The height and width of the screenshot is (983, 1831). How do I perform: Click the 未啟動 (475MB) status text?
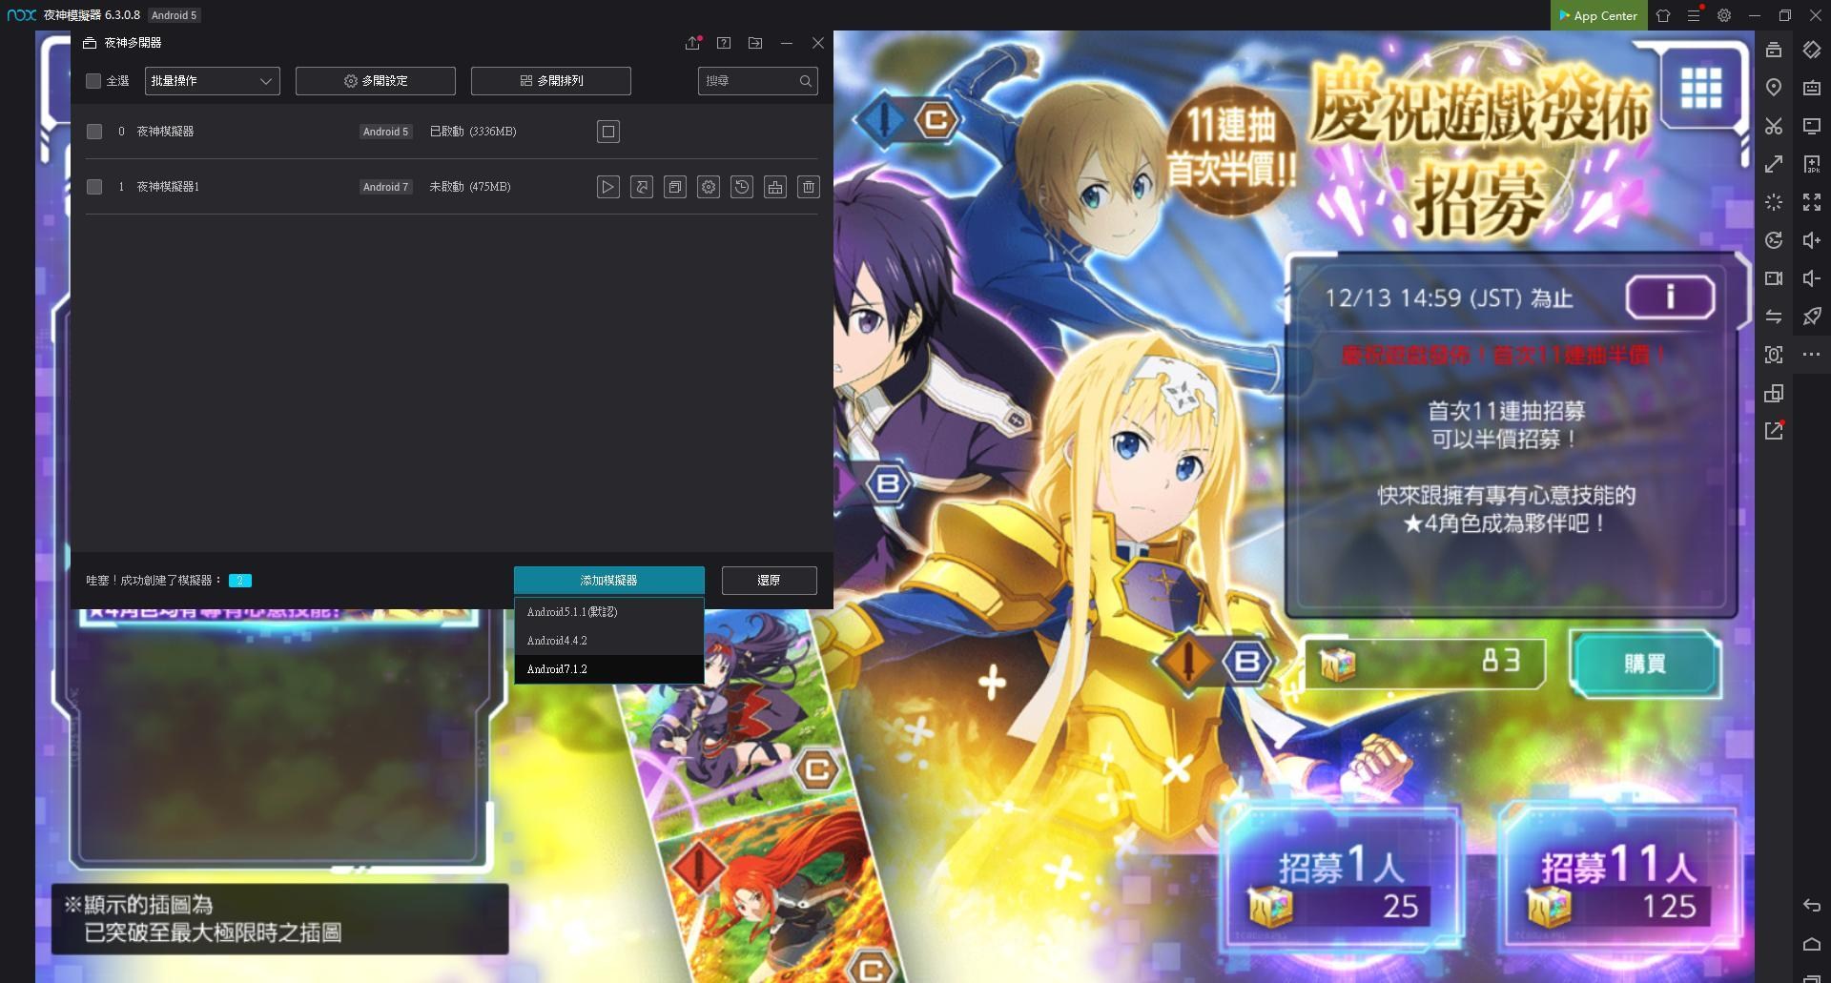point(470,187)
